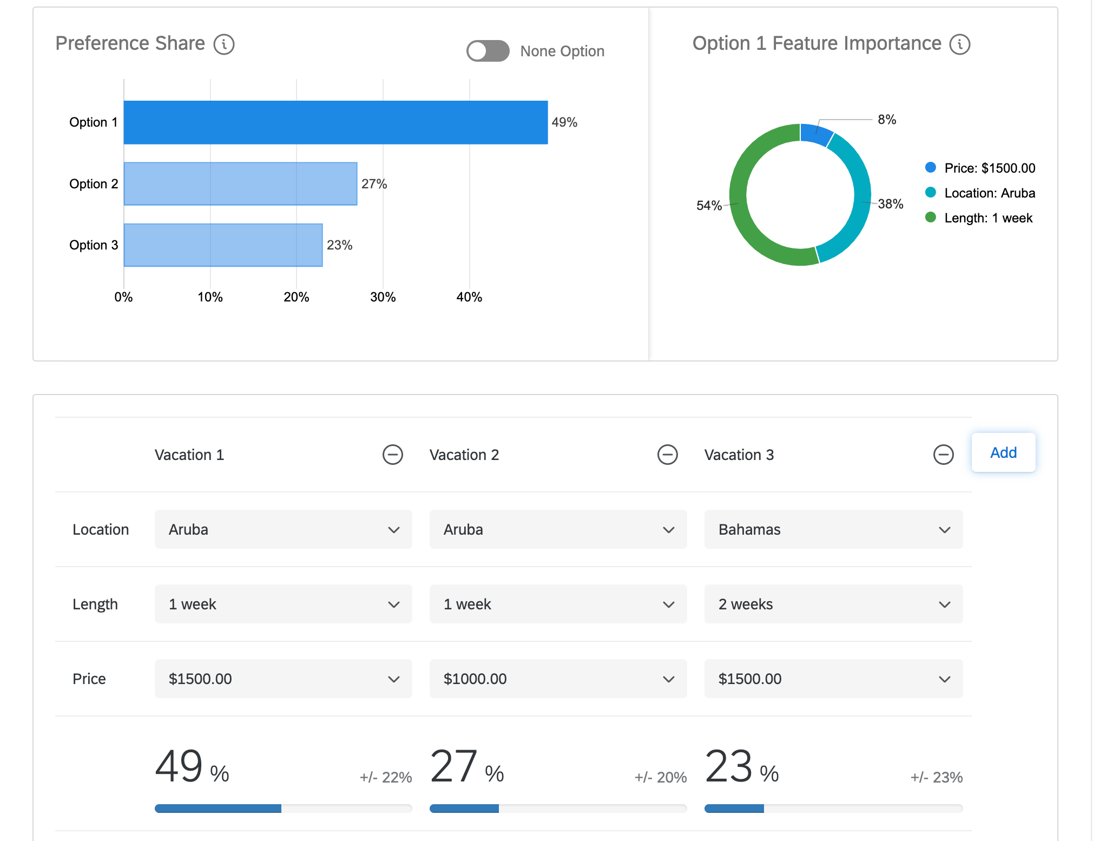Remove Vacation 3 with its minus icon

click(x=943, y=455)
